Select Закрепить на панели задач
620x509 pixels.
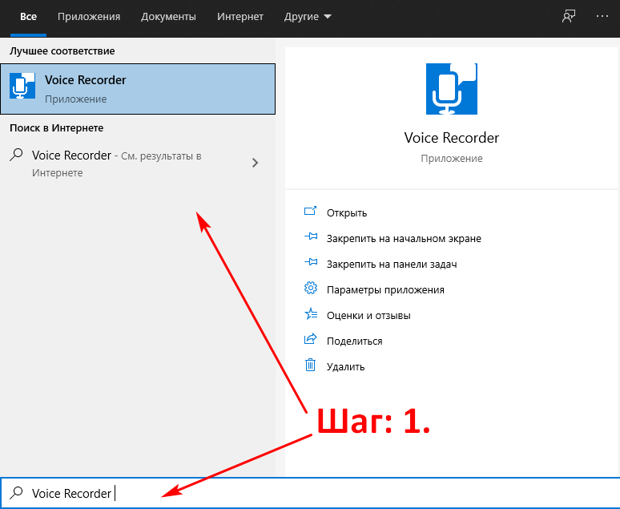(x=392, y=264)
